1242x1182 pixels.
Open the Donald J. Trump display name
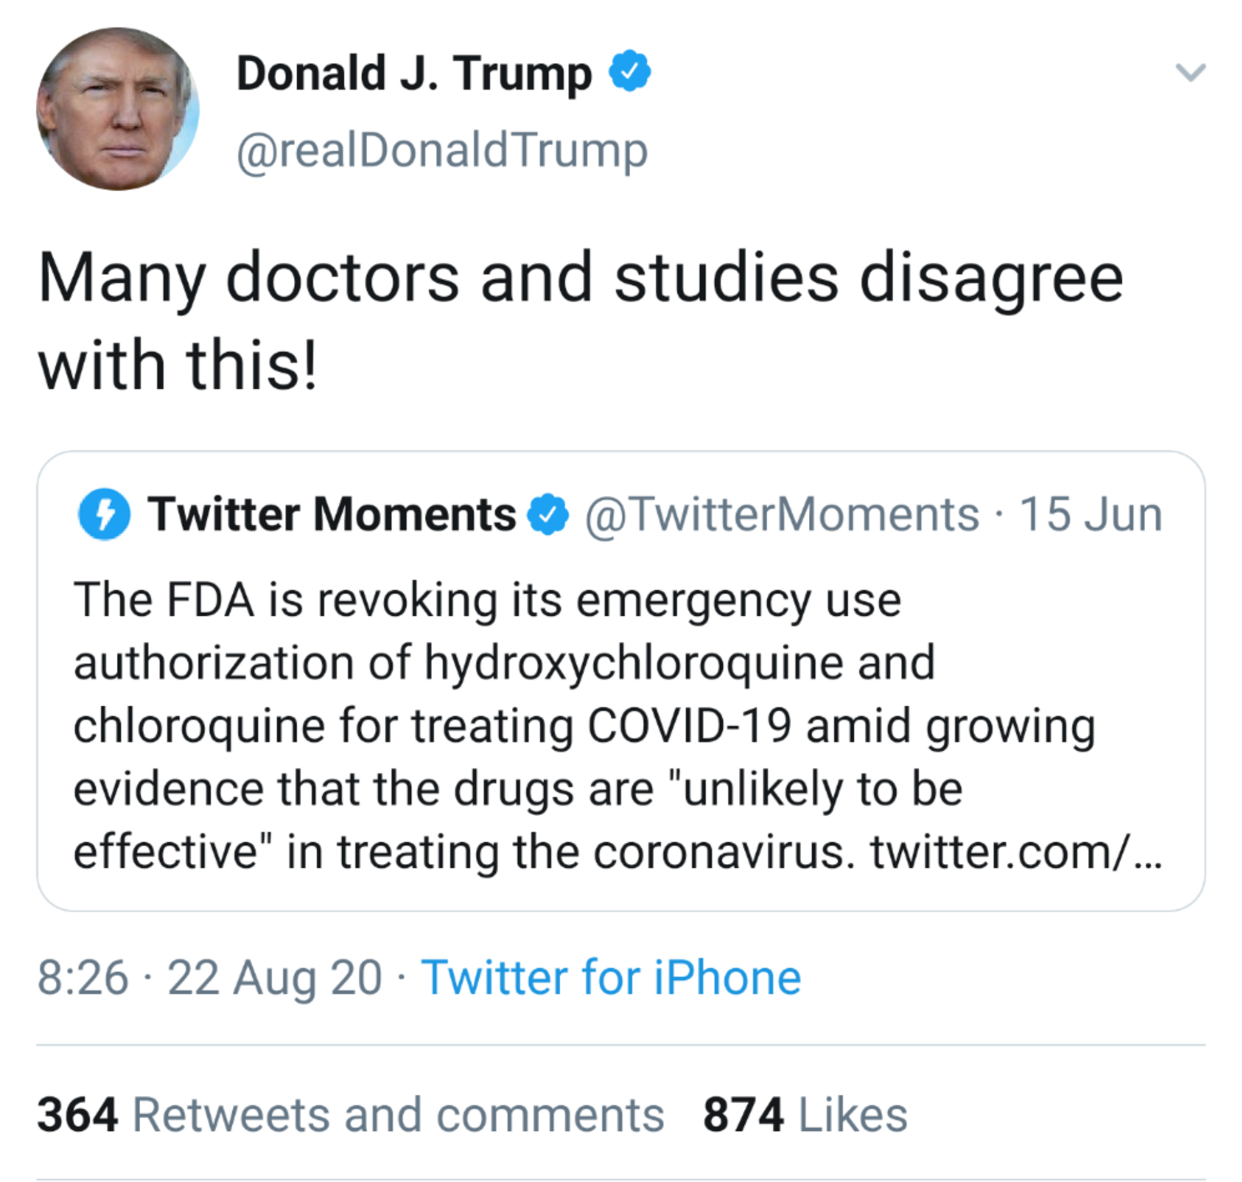pos(414,73)
